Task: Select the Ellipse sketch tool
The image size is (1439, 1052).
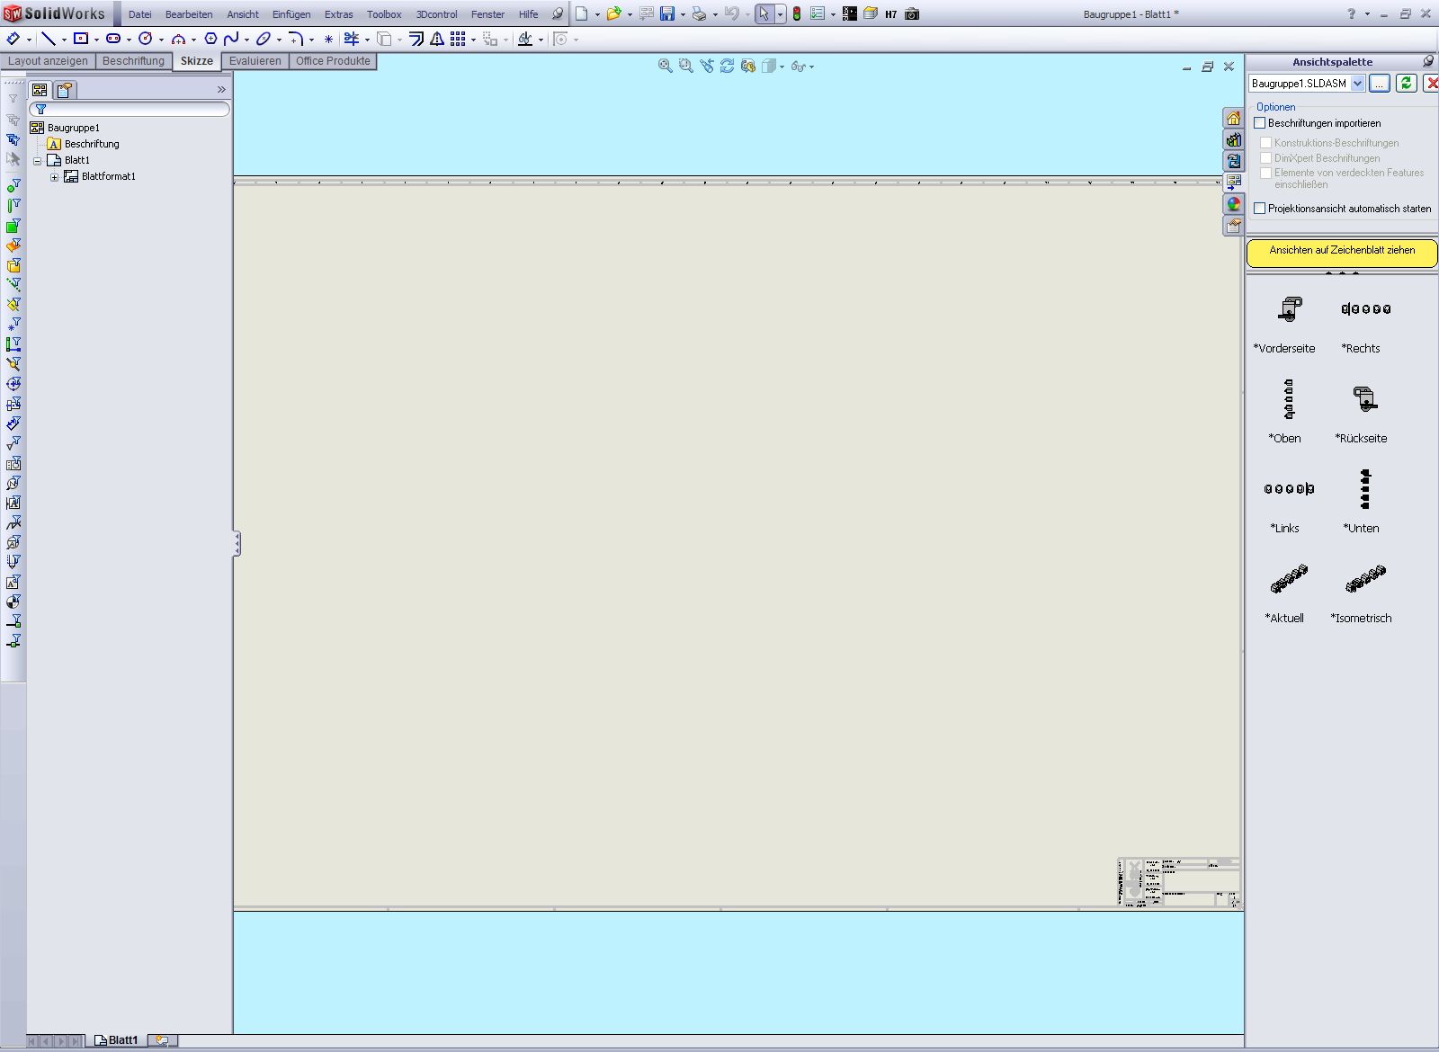Action: coord(264,39)
